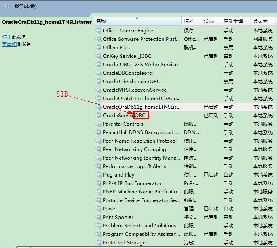The height and width of the screenshot is (248, 277).
Task: Select PeanutHull DDNS Background service name
Action: pos(141,132)
